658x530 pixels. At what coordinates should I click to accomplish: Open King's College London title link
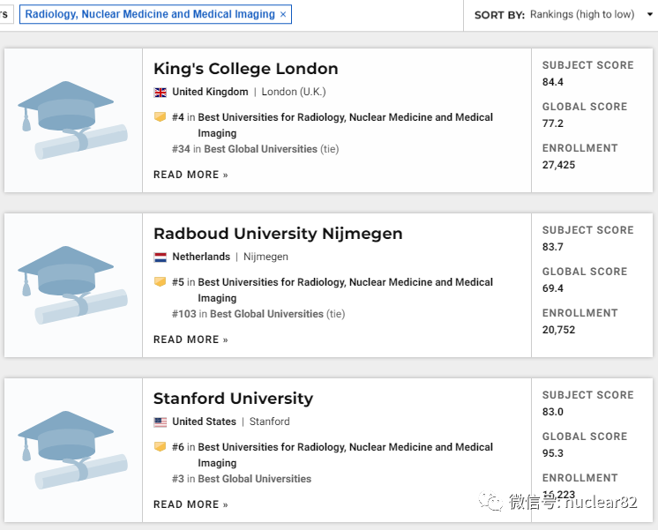[245, 69]
